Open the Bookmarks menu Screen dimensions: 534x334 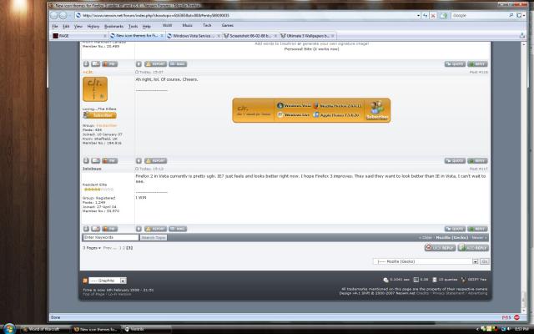pyautogui.click(x=113, y=26)
